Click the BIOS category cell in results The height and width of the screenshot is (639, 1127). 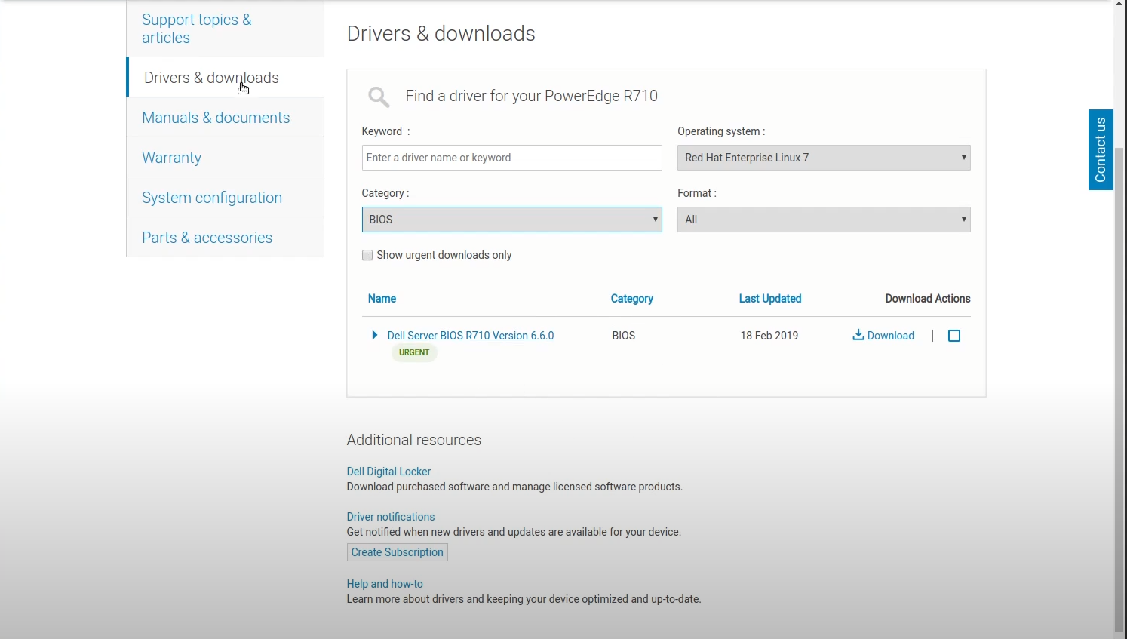(x=624, y=336)
